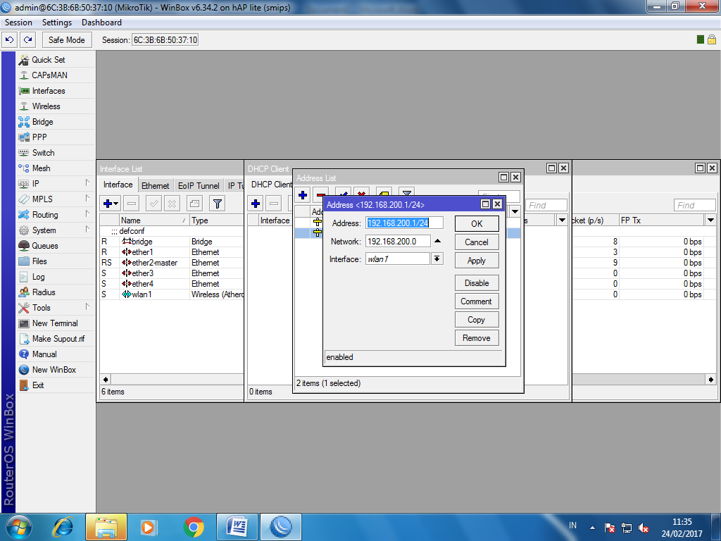Click Apply in Address dialog
721x541 pixels.
pyautogui.click(x=477, y=261)
